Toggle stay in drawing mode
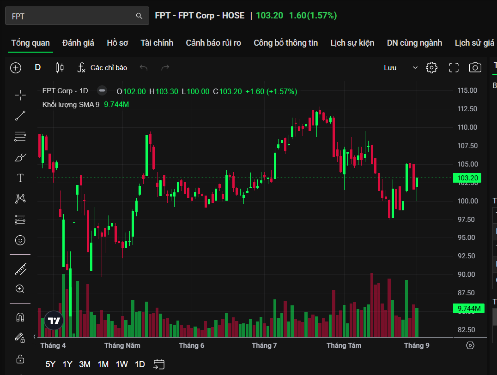Viewport: 497px width, 375px height. 20,338
